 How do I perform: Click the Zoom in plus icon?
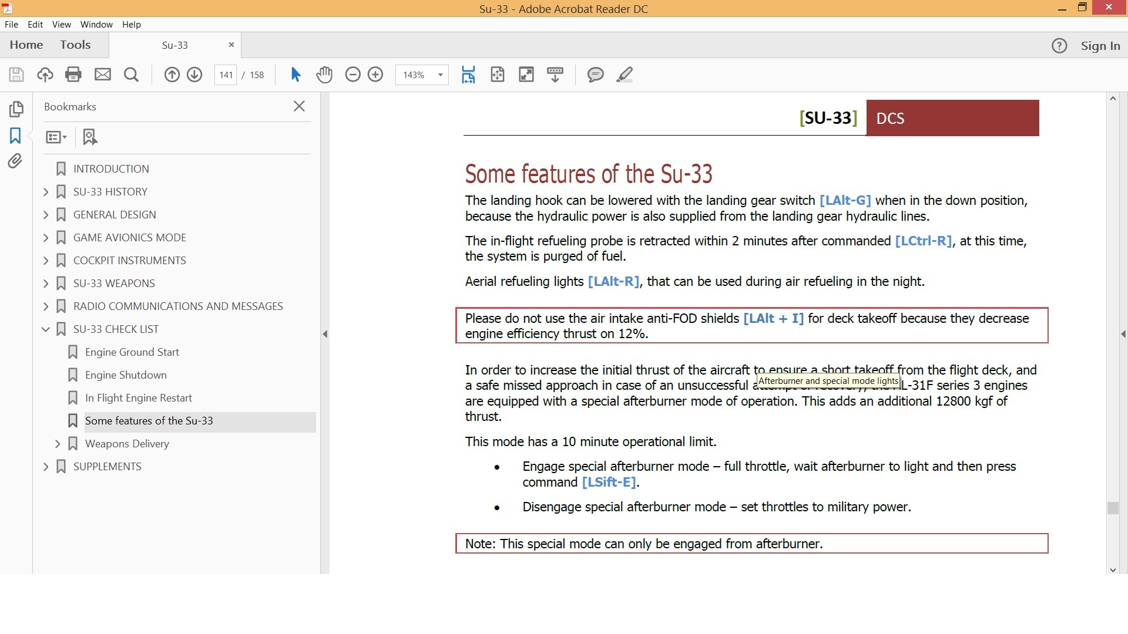point(375,75)
